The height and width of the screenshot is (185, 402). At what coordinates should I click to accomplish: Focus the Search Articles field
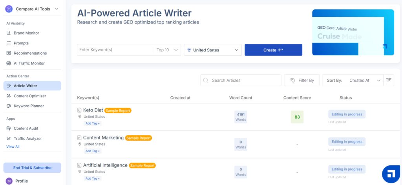(x=241, y=80)
